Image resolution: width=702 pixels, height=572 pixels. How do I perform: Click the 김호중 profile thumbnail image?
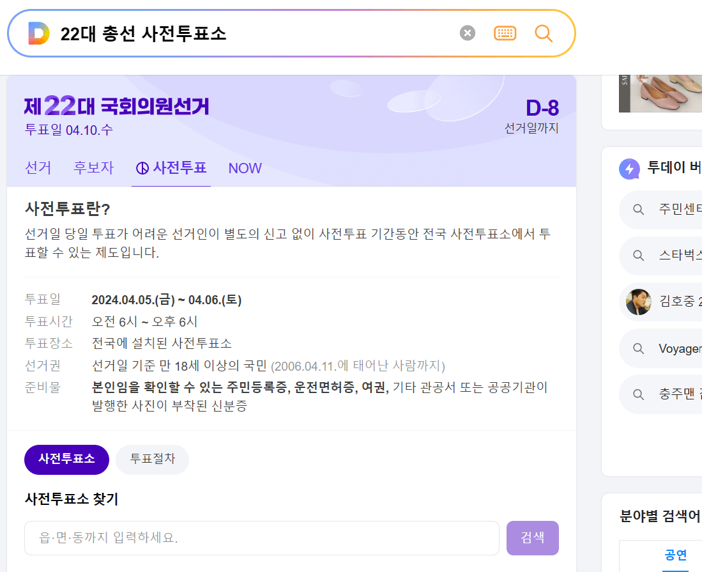[637, 301]
